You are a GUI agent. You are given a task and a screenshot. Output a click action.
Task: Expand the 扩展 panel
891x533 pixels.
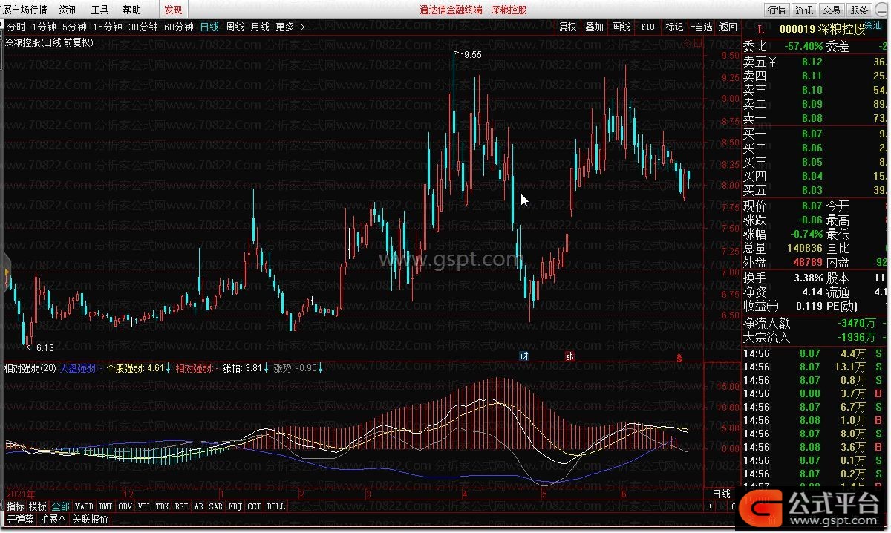tap(53, 519)
